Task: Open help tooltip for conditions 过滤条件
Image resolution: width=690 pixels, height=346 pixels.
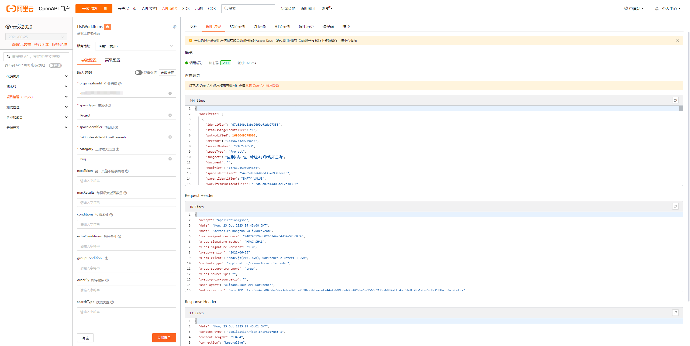Action: (111, 215)
